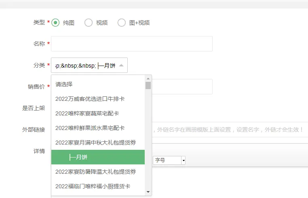This screenshot has width=308, height=198.
Task: Open the 字号 font size dropdown
Action: point(169,160)
